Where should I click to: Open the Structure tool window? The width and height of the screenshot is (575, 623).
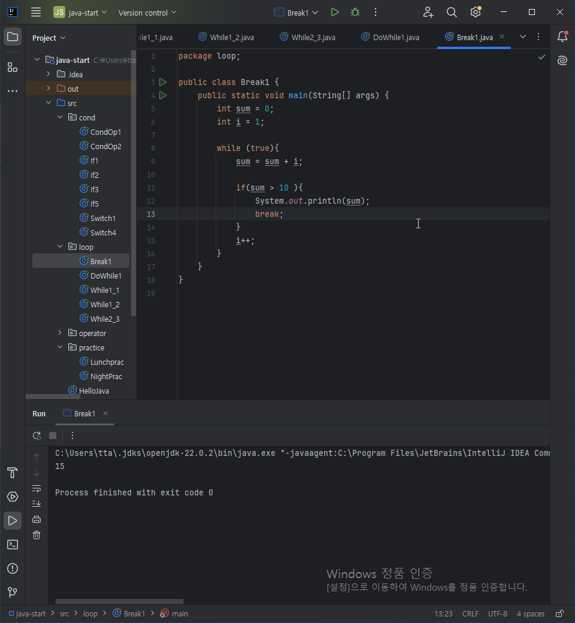[x=13, y=68]
